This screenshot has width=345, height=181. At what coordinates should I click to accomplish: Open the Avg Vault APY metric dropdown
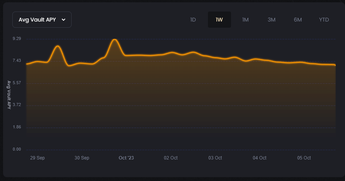click(x=42, y=20)
